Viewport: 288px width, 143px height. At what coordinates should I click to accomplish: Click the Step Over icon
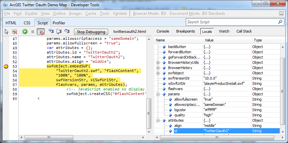point(59,31)
